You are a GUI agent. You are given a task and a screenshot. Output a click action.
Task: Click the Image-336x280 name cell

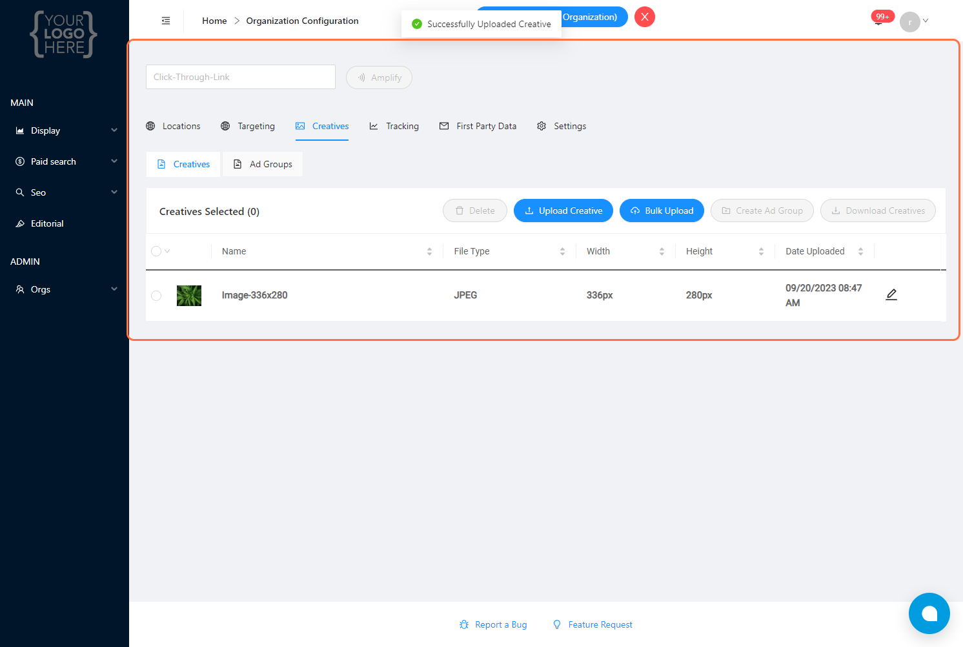(254, 295)
